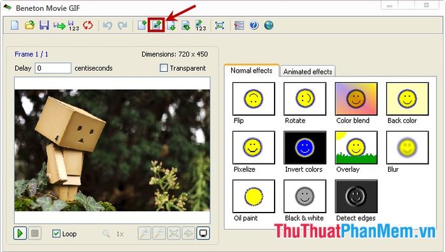Apply the Invert colors effect thumbnail

pos(305,148)
